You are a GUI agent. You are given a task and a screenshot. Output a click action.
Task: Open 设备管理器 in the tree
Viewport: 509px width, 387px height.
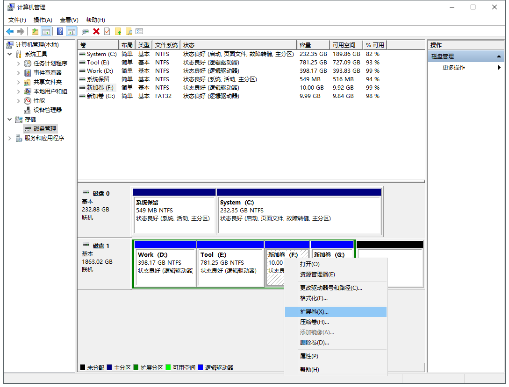point(47,110)
